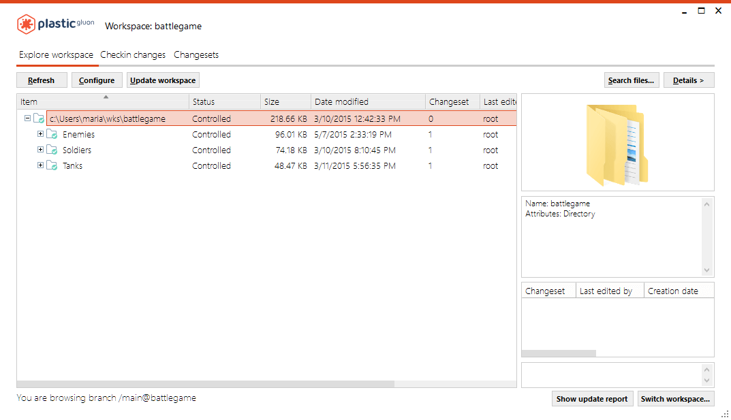Viewport: 731px width, 420px height.
Task: Click the 218.66 KB size cell
Action: pos(289,118)
